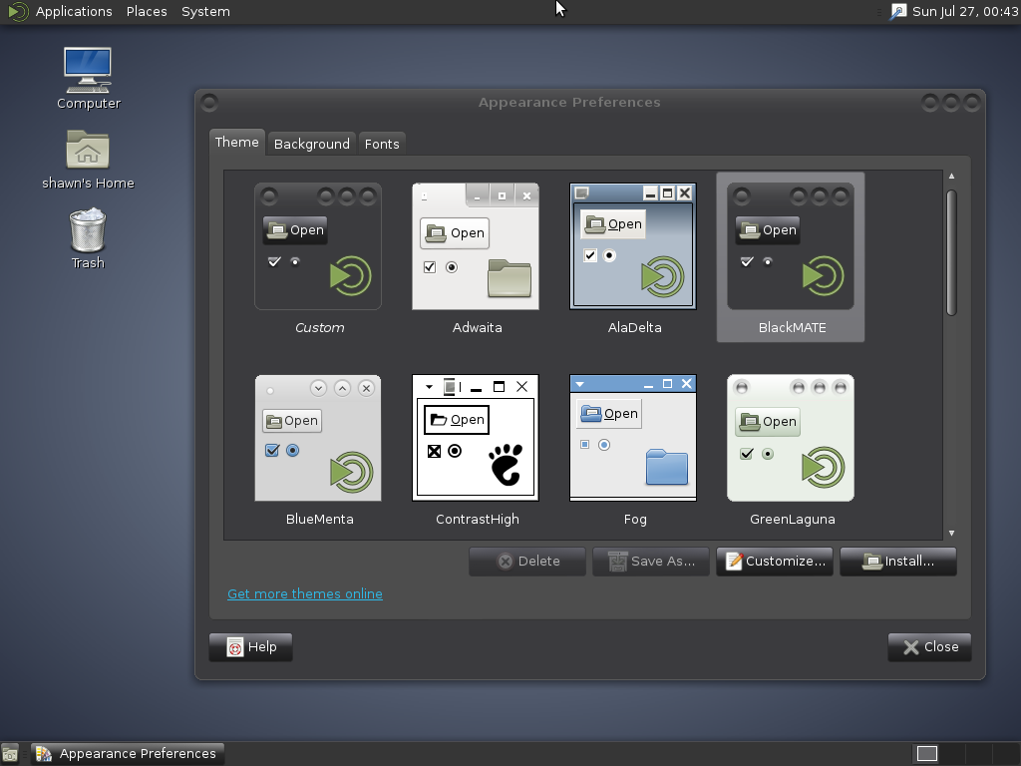
Task: Click the MATE logo in top panel
Action: coord(18,12)
